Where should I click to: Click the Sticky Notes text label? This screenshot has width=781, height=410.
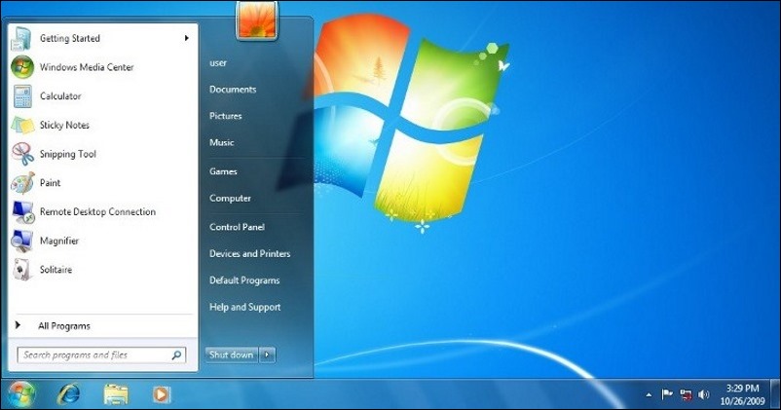(64, 125)
